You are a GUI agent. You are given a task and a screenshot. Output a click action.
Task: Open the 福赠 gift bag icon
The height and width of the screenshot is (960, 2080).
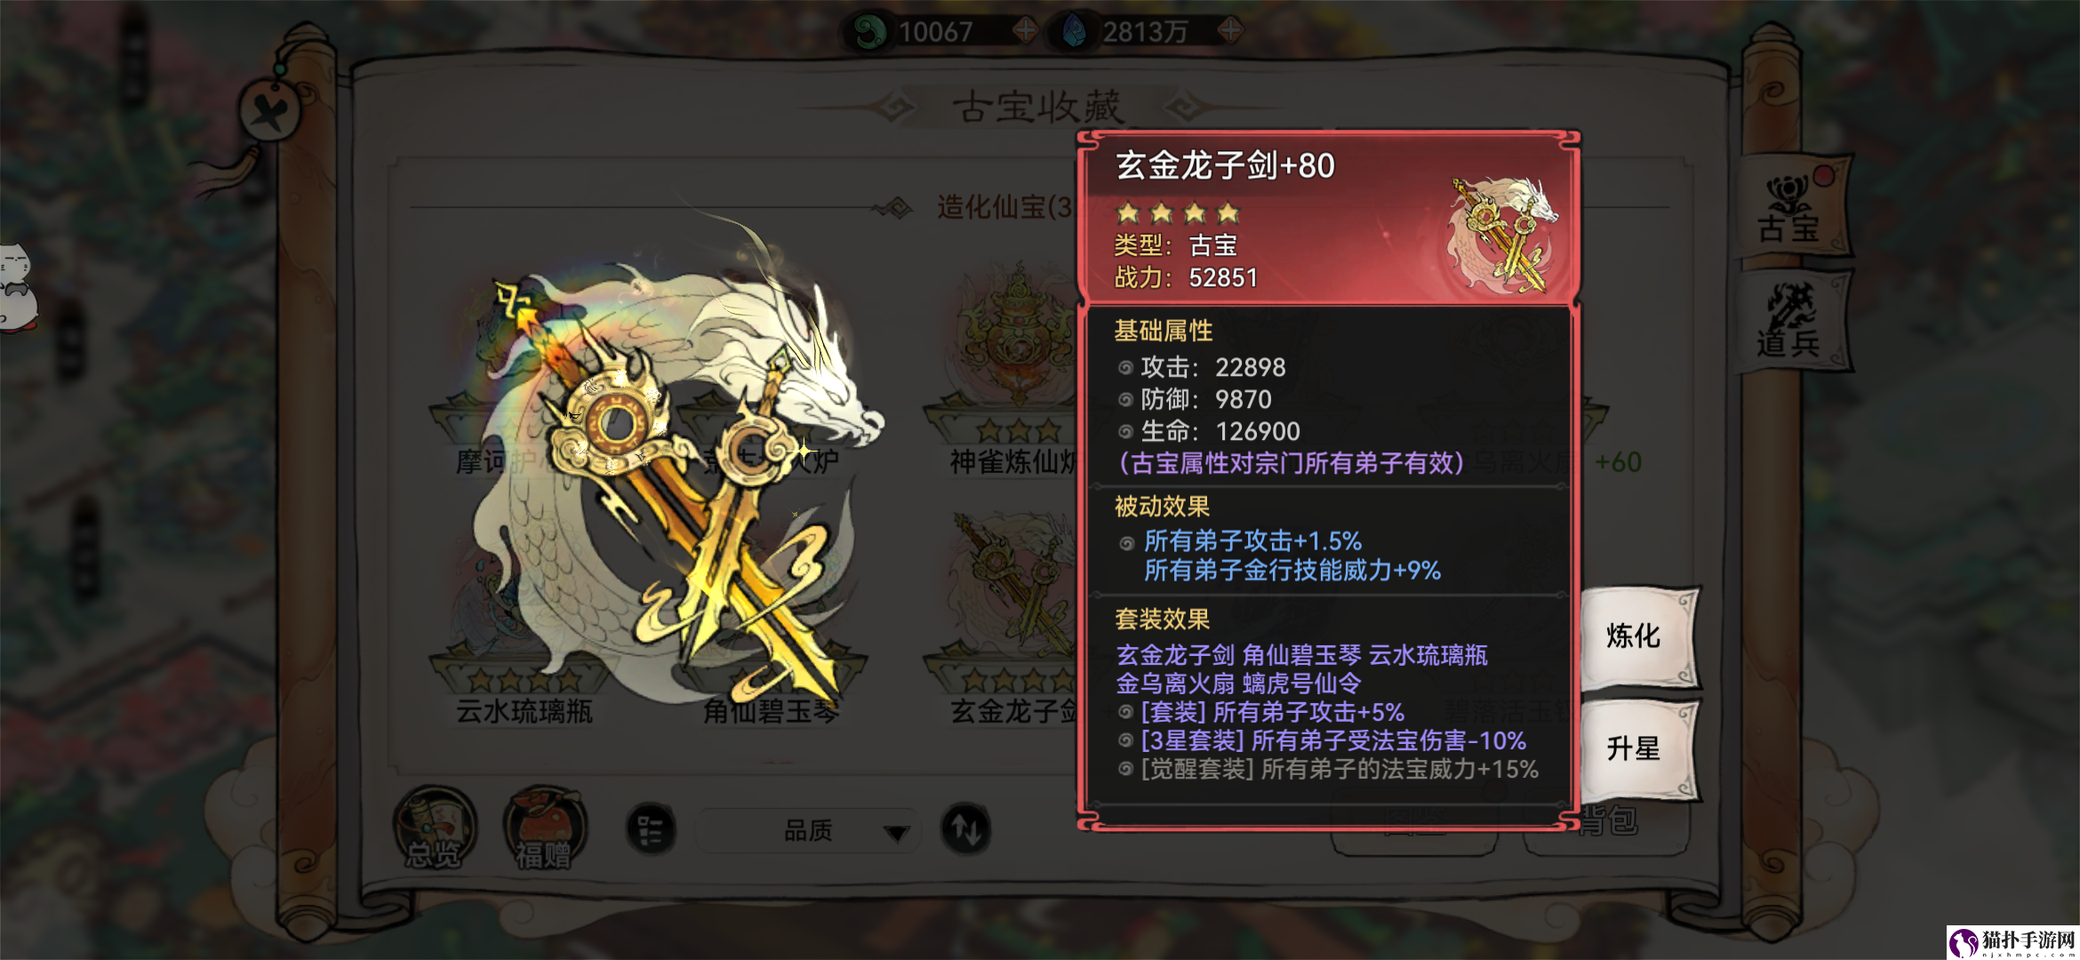(x=544, y=828)
